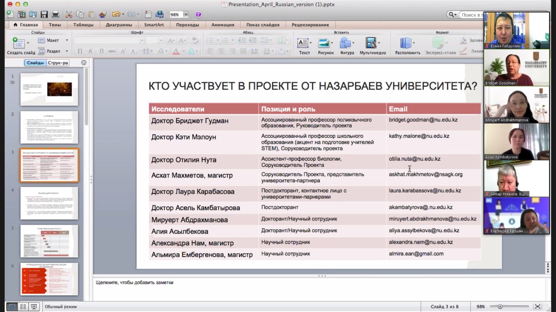The width and height of the screenshot is (556, 312).
Task: Click the New Presentation icon in toolbar
Action: tap(10, 14)
